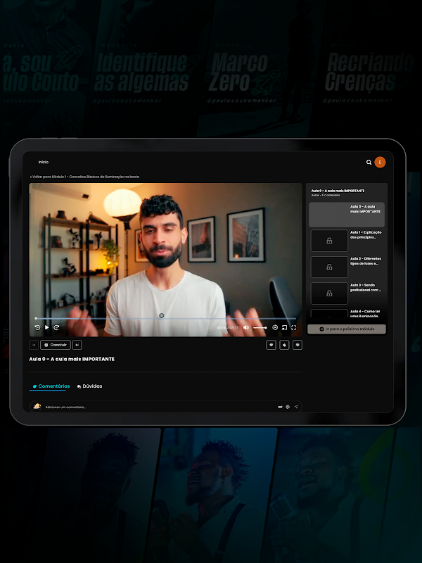Cast video with the screen-cast icon
The image size is (422, 563).
[x=284, y=327]
